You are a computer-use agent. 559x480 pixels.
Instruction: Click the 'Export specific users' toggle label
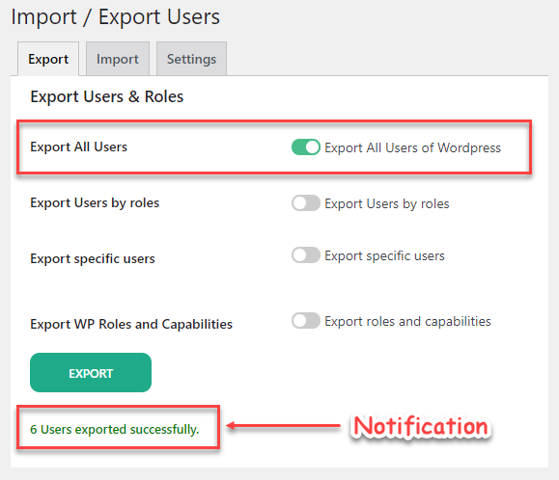coord(384,255)
